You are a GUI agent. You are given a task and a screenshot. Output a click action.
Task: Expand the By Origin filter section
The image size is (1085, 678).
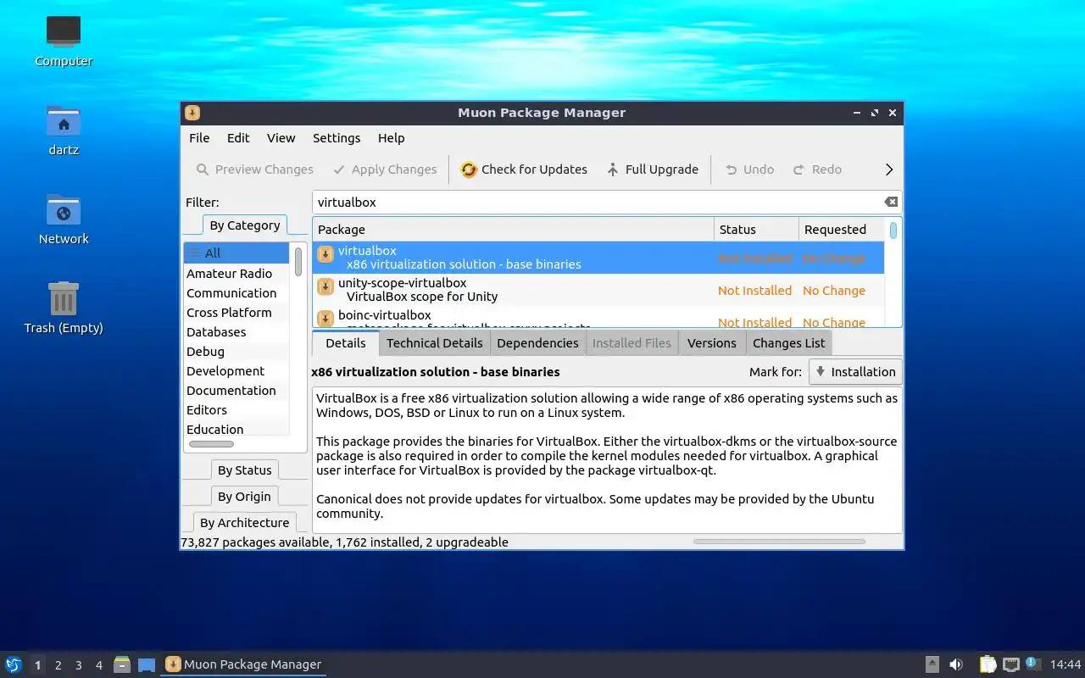click(244, 497)
